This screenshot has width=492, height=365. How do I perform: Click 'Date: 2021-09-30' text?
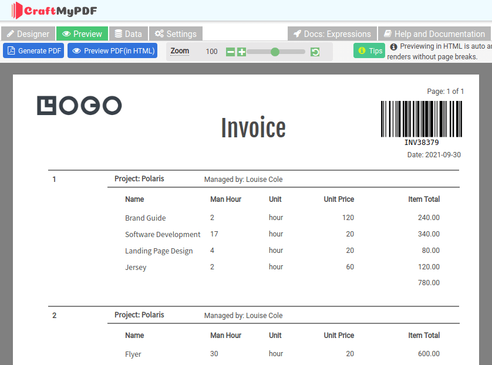pyautogui.click(x=434, y=154)
